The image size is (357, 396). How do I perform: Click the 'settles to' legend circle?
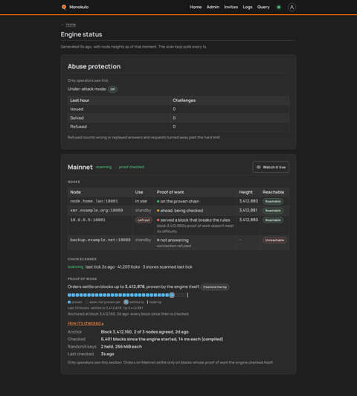pos(126,302)
